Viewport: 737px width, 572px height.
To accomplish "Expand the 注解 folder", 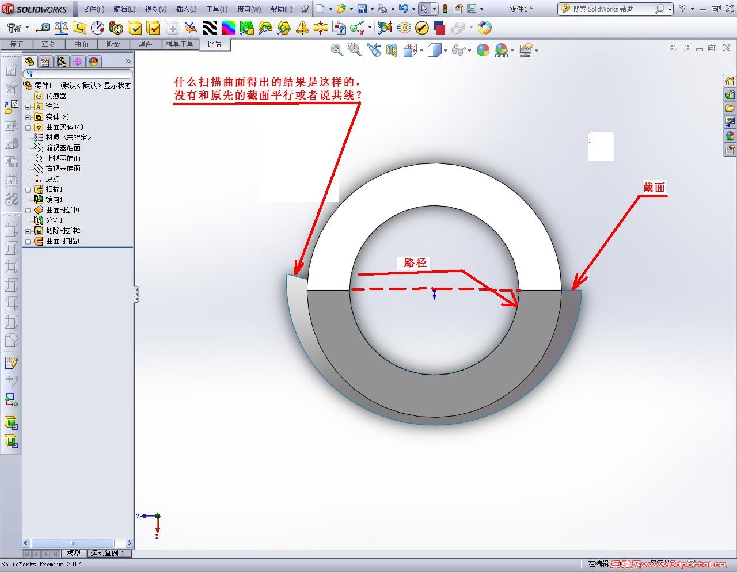I will click(28, 106).
